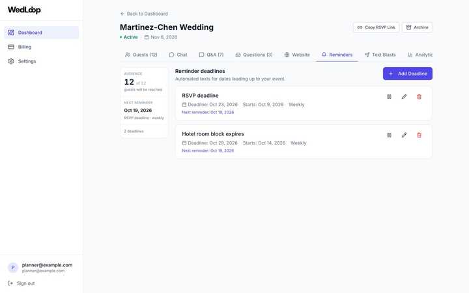
Task: Click next reminder text under RSVP deadline
Action: pos(208,113)
